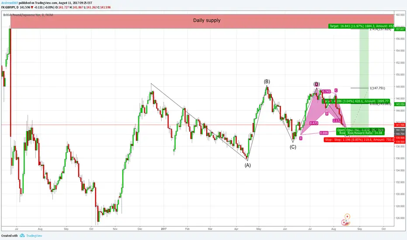
Task: Click the Feb label on time axis
Action: click(187, 229)
